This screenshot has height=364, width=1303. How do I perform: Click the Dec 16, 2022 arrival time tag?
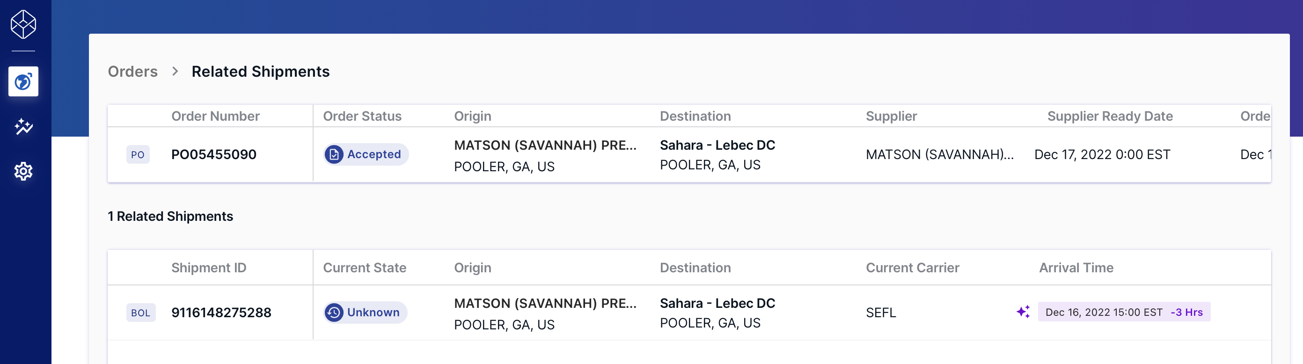(x=1124, y=312)
